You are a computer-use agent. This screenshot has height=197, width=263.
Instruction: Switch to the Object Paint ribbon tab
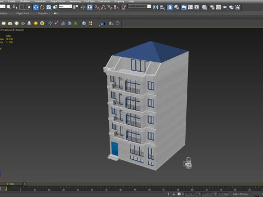point(22,14)
